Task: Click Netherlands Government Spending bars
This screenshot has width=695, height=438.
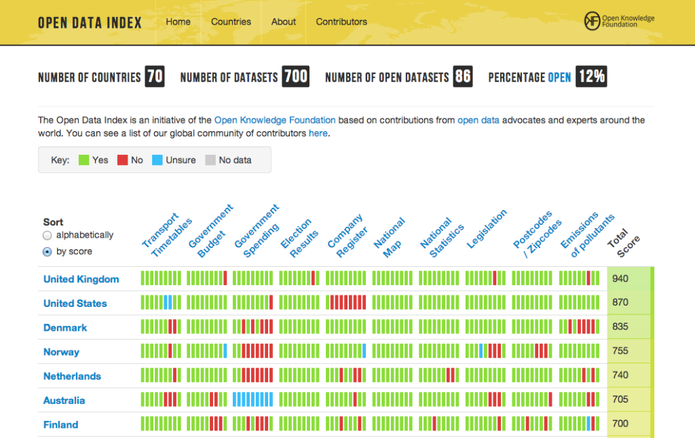Action: (x=252, y=375)
